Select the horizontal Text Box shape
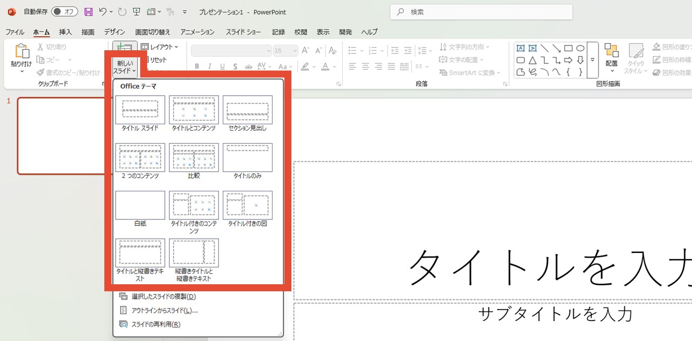The width and height of the screenshot is (692, 341). 521,48
